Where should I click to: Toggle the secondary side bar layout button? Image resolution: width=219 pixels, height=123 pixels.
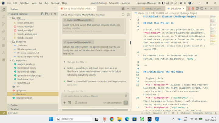point(171,3)
